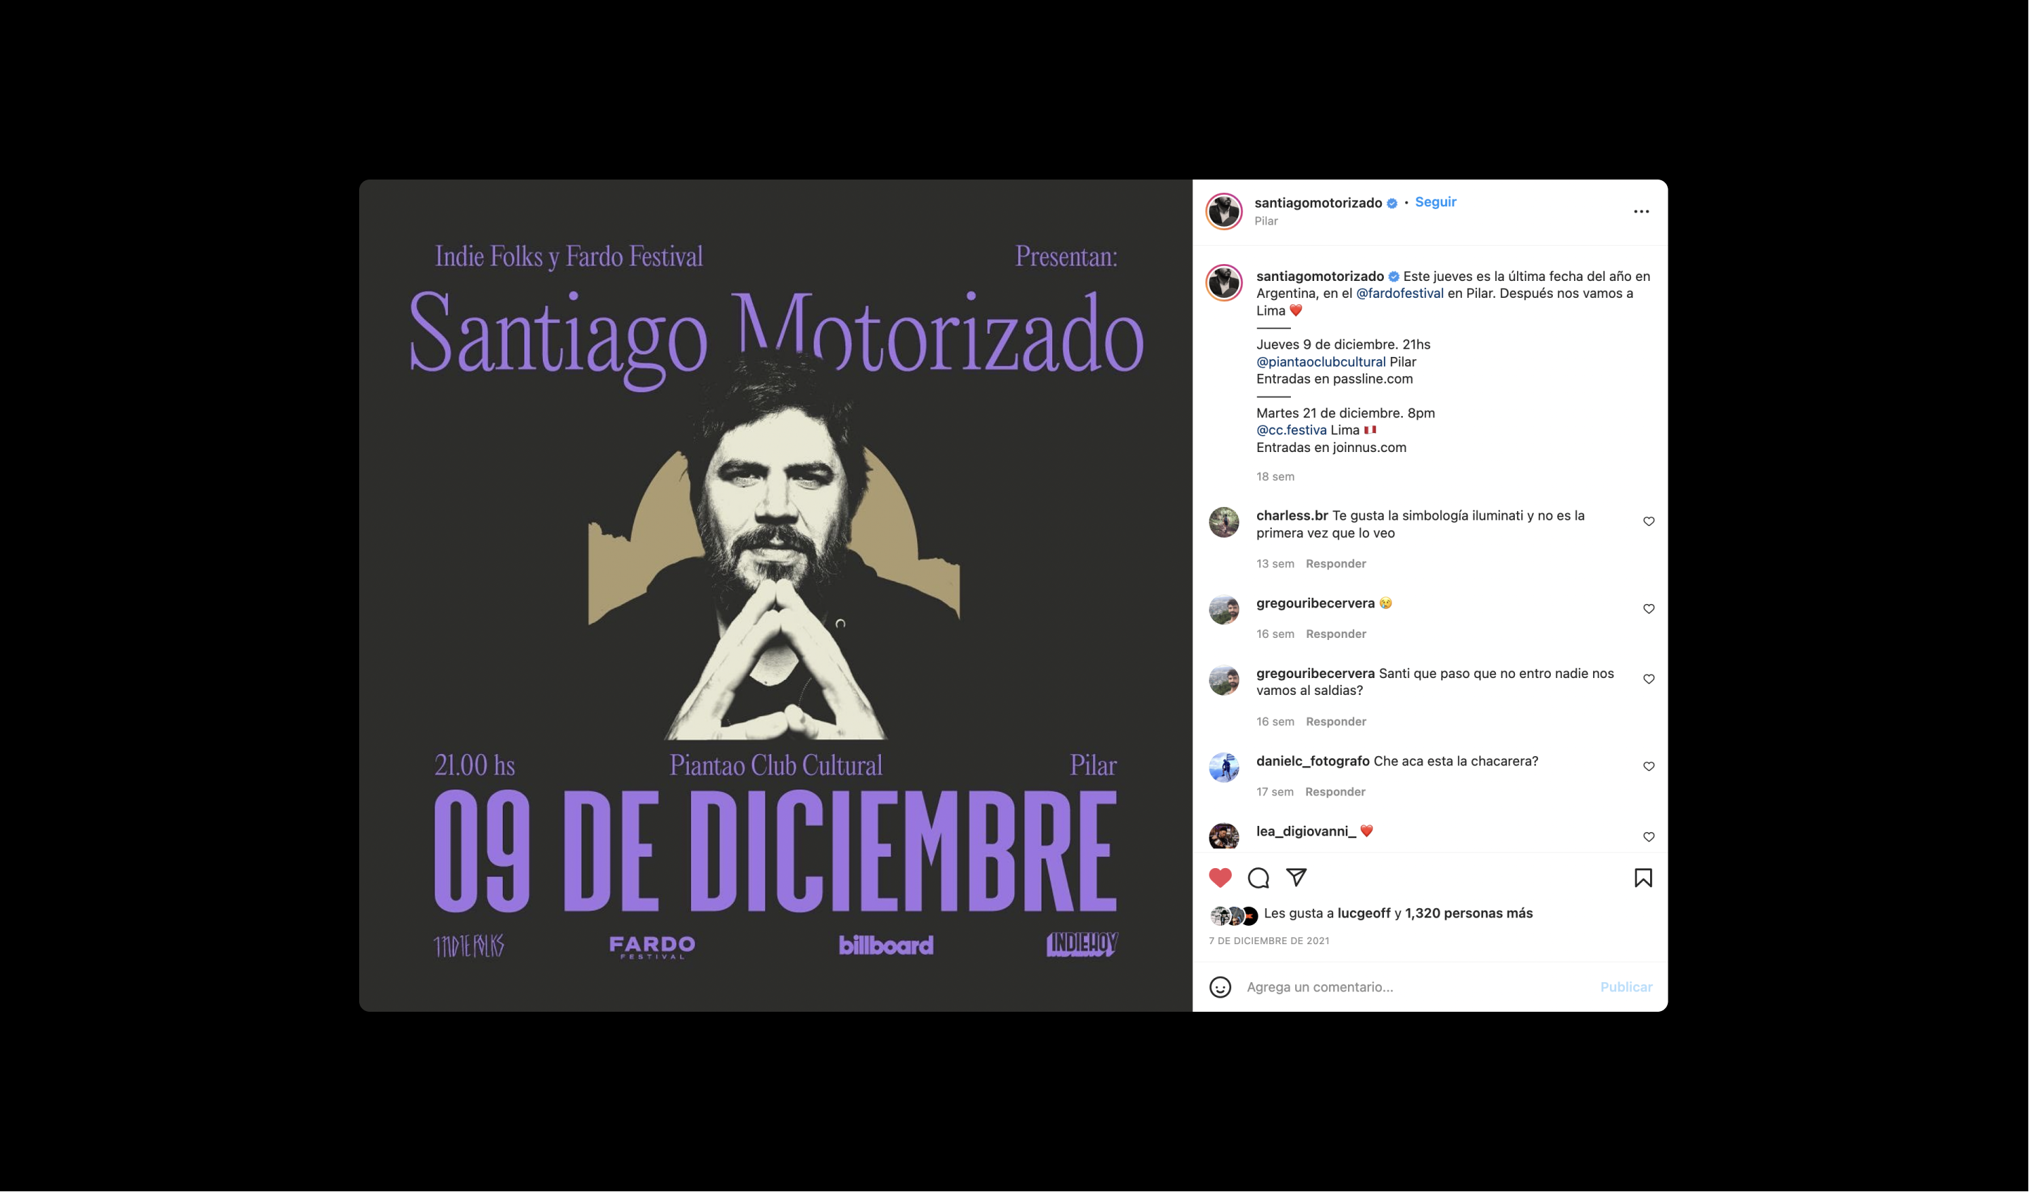Open the @cc.festiva mention link
Image resolution: width=2029 pixels, height=1192 pixels.
(1291, 429)
